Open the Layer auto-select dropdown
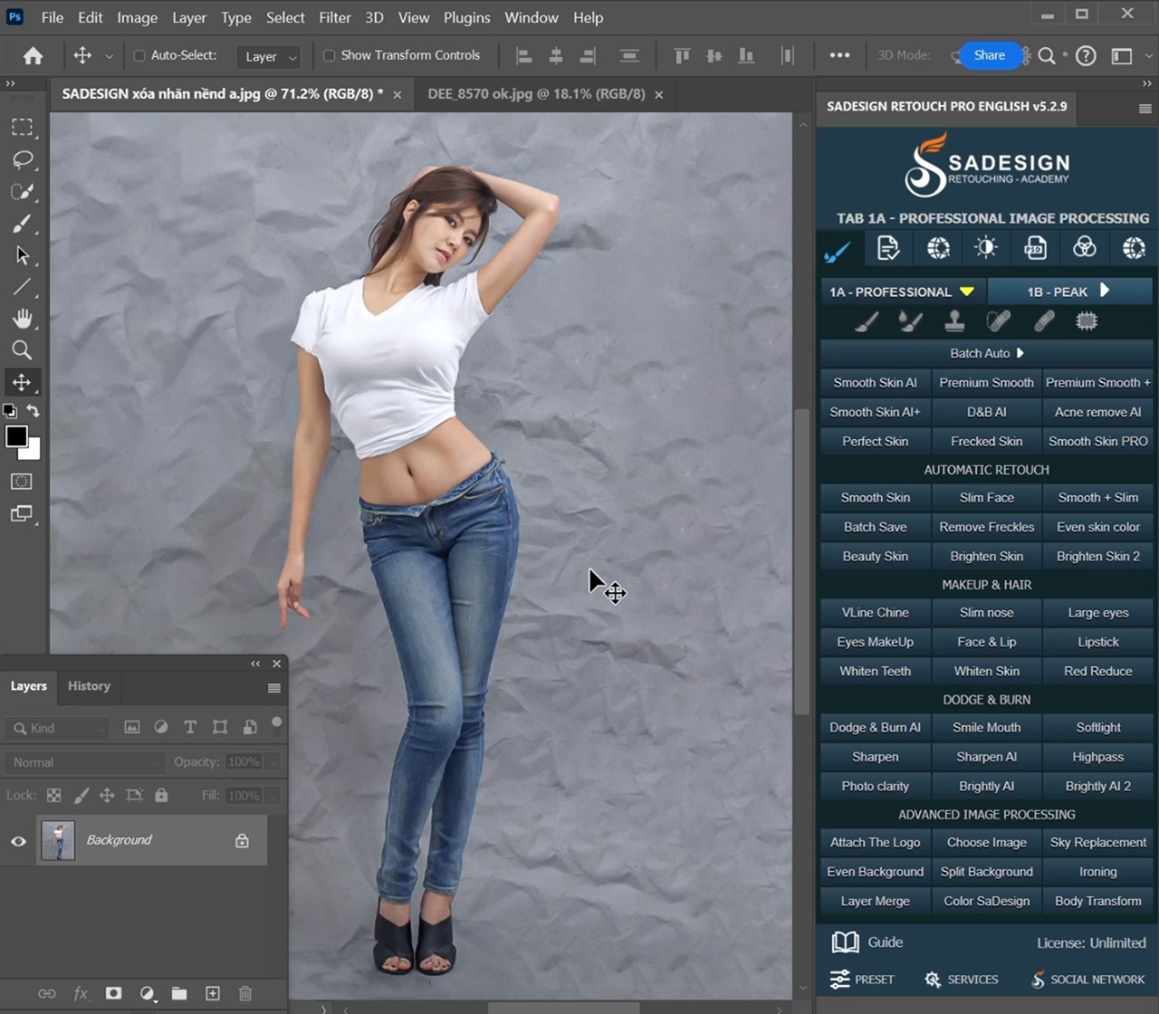Screen dimensions: 1159x1014 pyautogui.click(x=269, y=57)
